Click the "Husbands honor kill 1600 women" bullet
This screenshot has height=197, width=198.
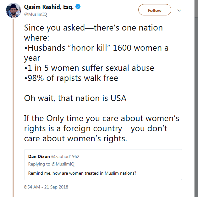click(x=96, y=48)
